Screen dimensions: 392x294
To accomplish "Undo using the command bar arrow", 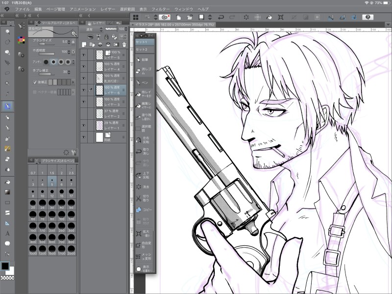I will [x=221, y=17].
